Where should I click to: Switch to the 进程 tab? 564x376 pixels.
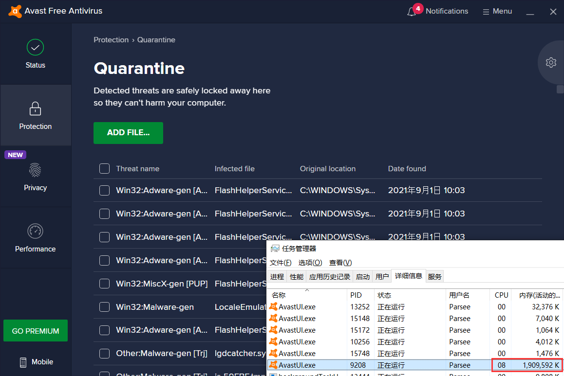pyautogui.click(x=277, y=276)
